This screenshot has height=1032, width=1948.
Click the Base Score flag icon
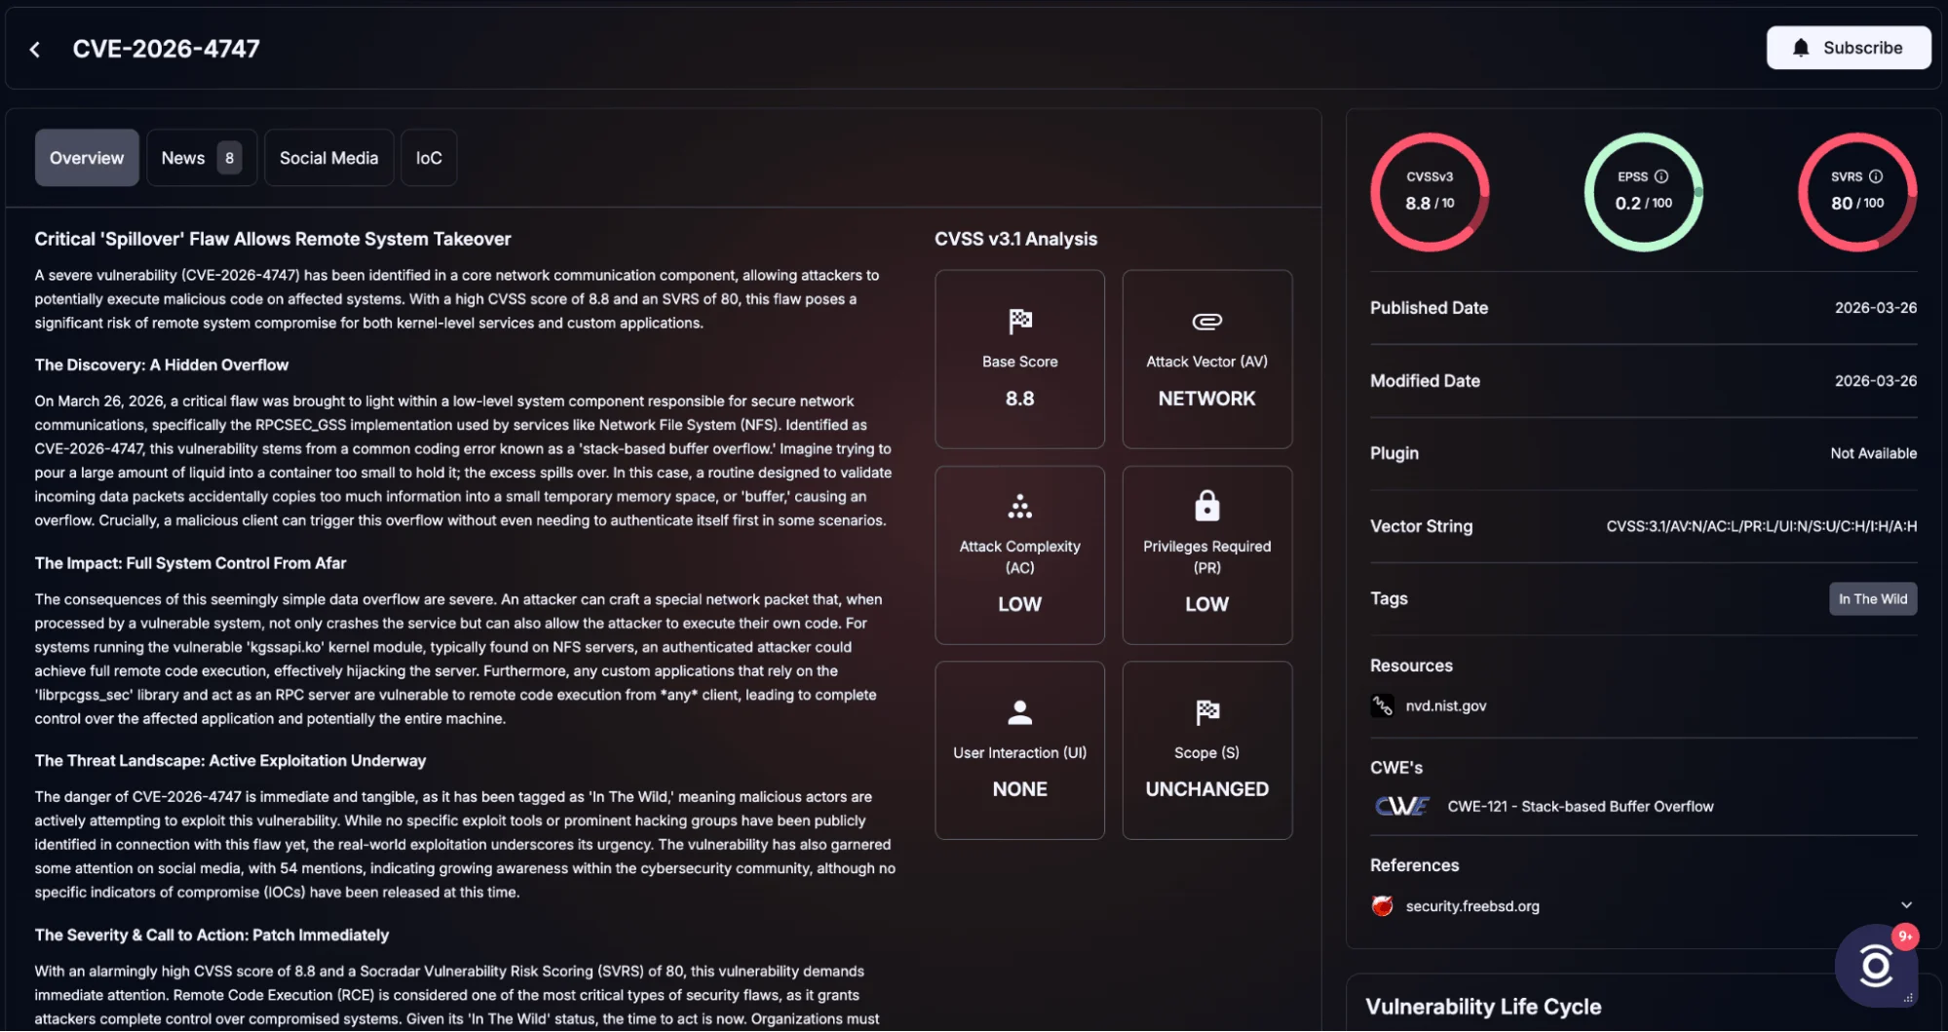click(x=1019, y=321)
